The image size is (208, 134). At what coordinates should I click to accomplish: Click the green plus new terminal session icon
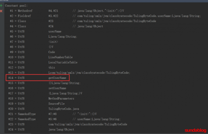click(x=1, y=6)
